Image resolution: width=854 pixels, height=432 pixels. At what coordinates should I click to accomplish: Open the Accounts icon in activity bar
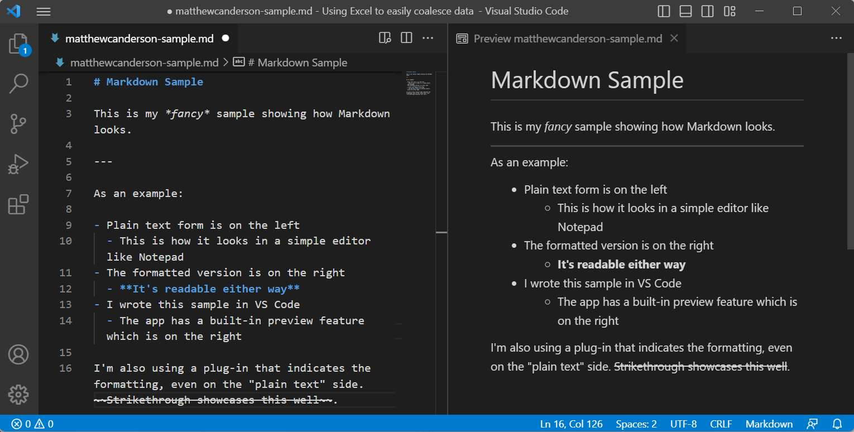18,354
